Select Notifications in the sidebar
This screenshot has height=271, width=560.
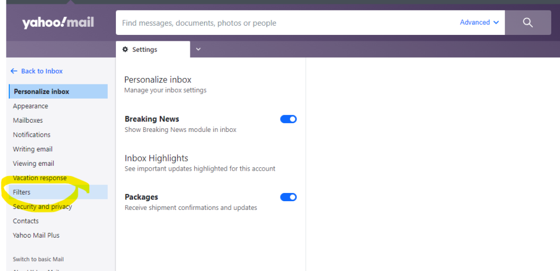31,135
